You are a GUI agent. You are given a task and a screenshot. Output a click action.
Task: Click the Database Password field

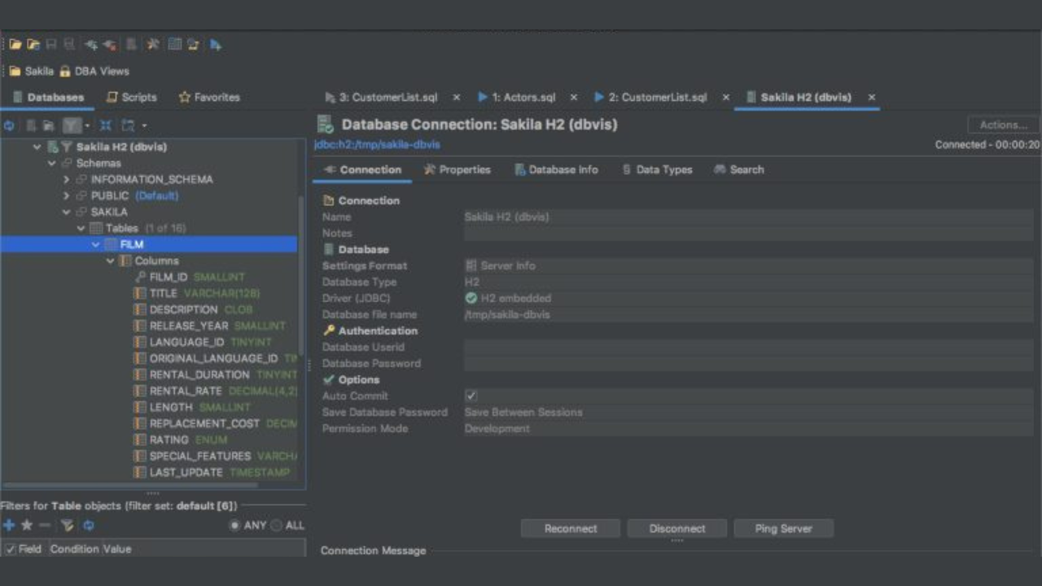coord(749,363)
